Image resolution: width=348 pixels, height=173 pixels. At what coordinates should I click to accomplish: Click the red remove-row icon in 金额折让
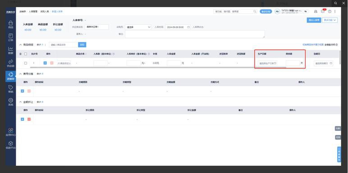(29, 119)
